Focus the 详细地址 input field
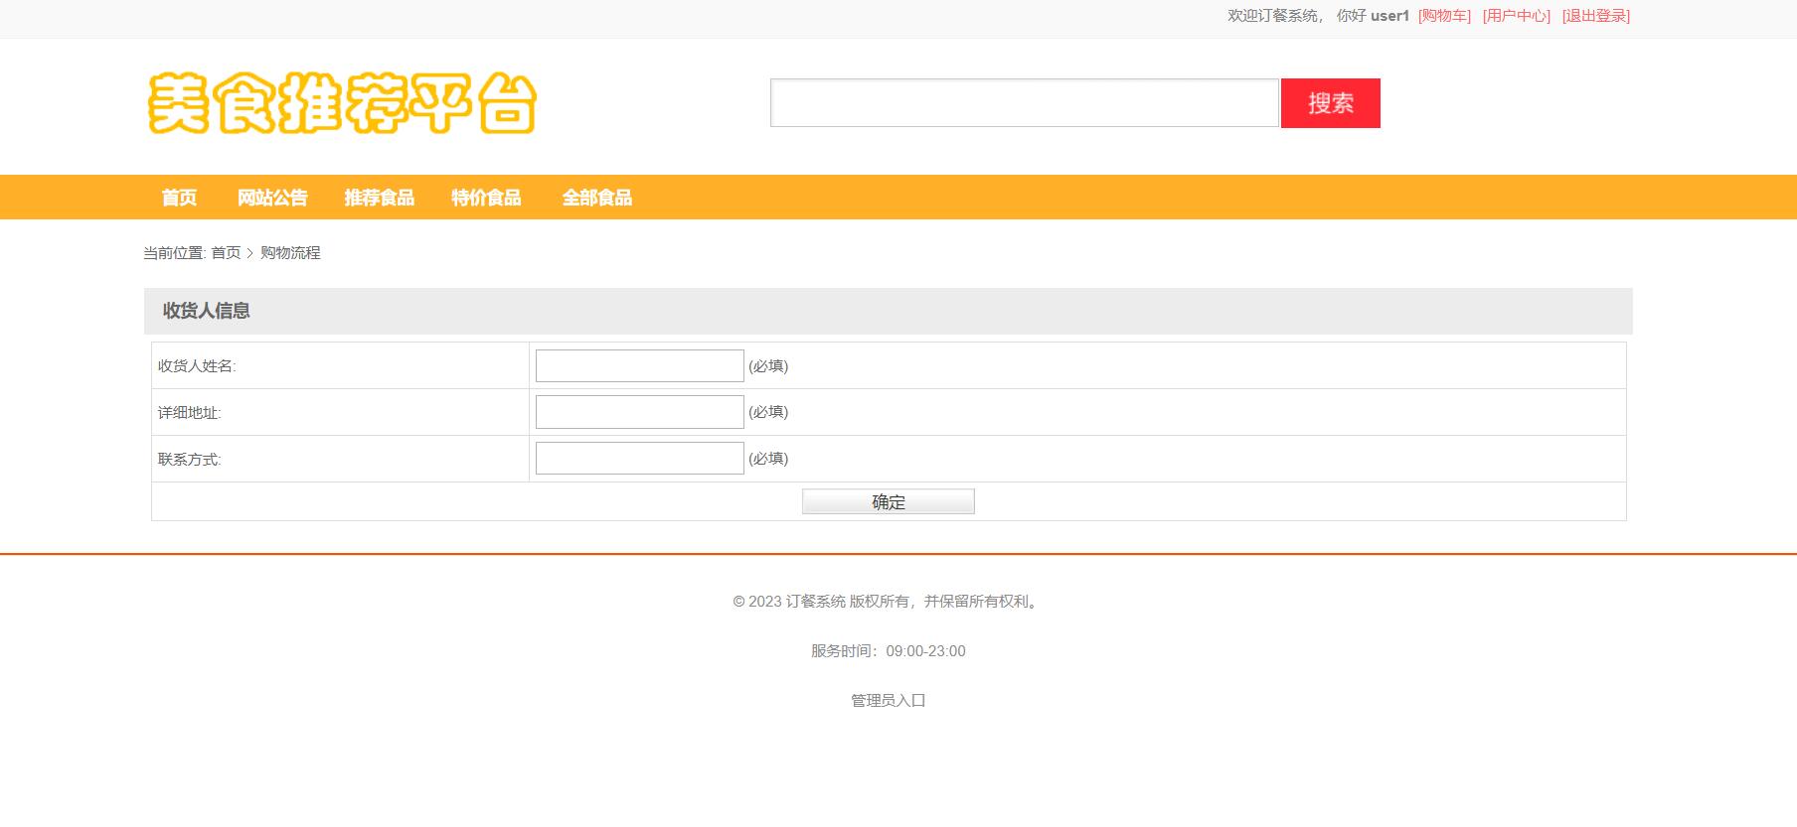1797x827 pixels. click(639, 412)
